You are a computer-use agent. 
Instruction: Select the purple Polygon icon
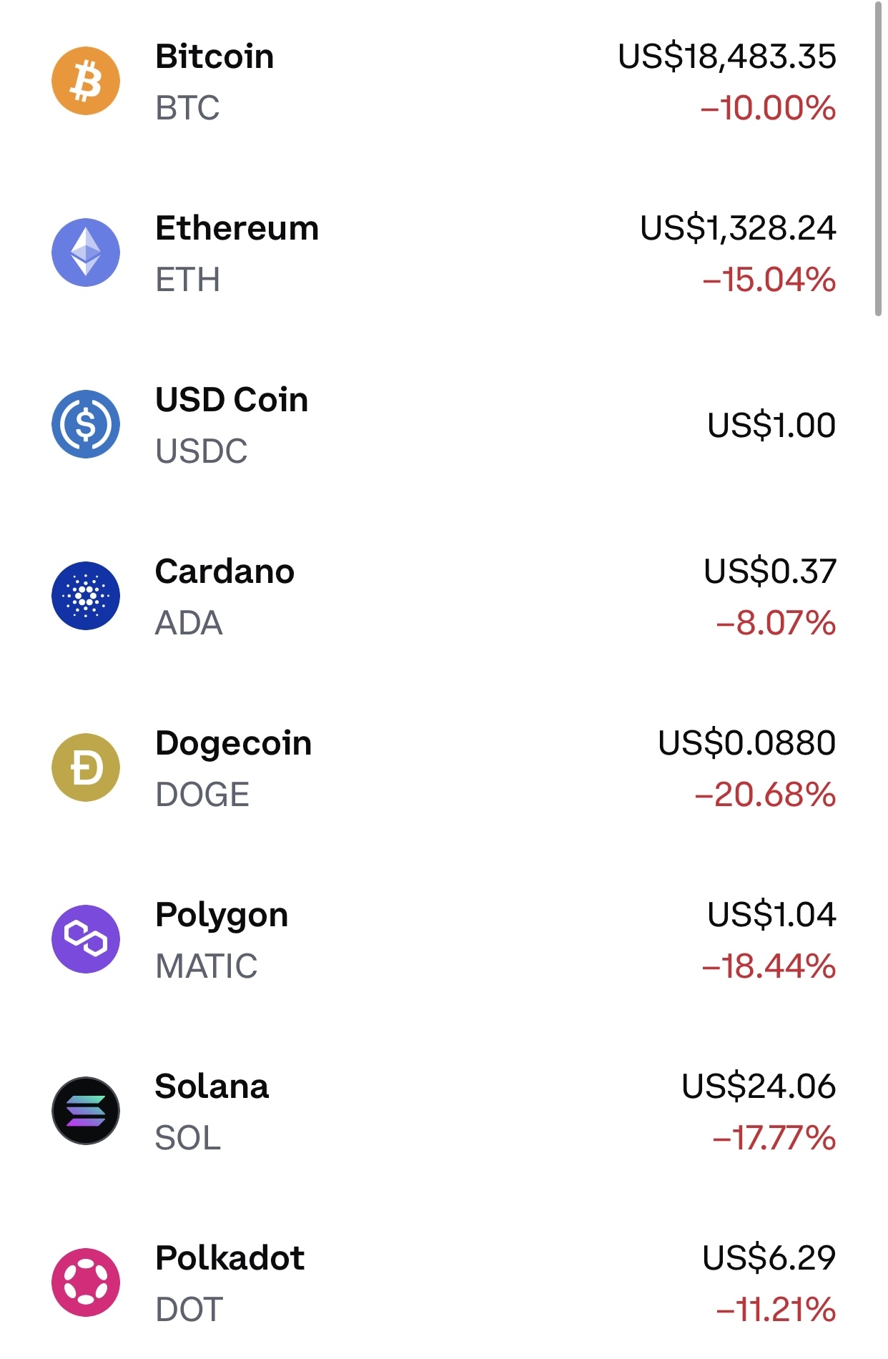[x=86, y=939]
